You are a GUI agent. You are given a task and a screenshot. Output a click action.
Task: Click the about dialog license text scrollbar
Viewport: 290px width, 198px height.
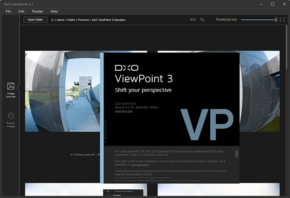236,154
